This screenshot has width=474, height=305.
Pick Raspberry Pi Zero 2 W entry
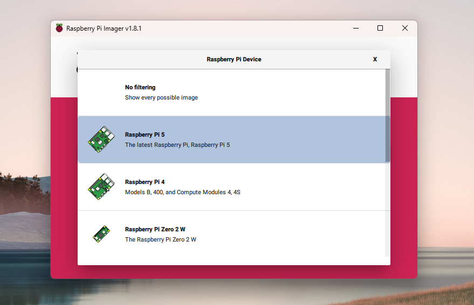[x=232, y=234]
